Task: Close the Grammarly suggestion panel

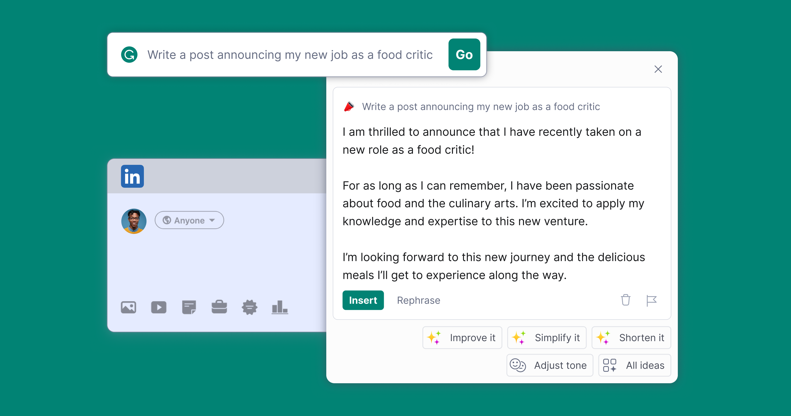Action: point(658,69)
